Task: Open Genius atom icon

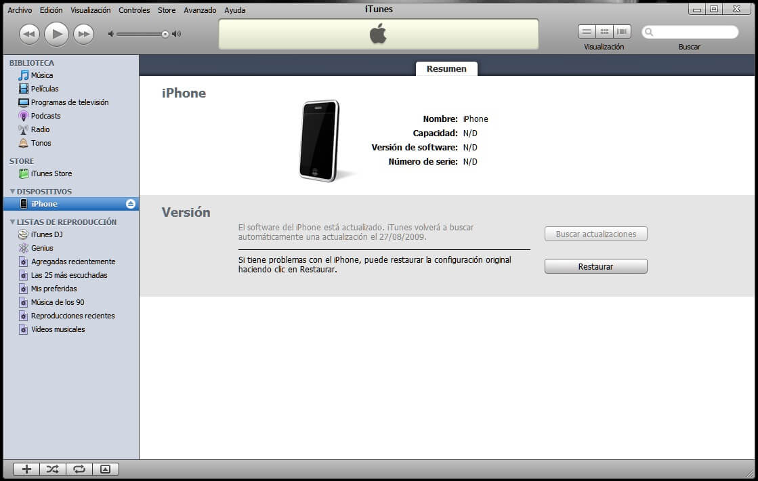Action: pos(23,248)
